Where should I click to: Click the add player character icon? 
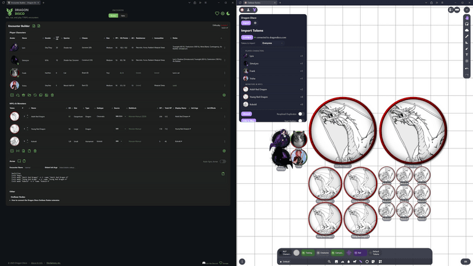[x=12, y=95]
